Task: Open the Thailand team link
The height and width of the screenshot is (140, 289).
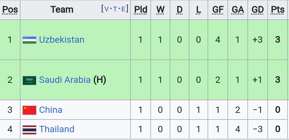Action: pos(57,129)
